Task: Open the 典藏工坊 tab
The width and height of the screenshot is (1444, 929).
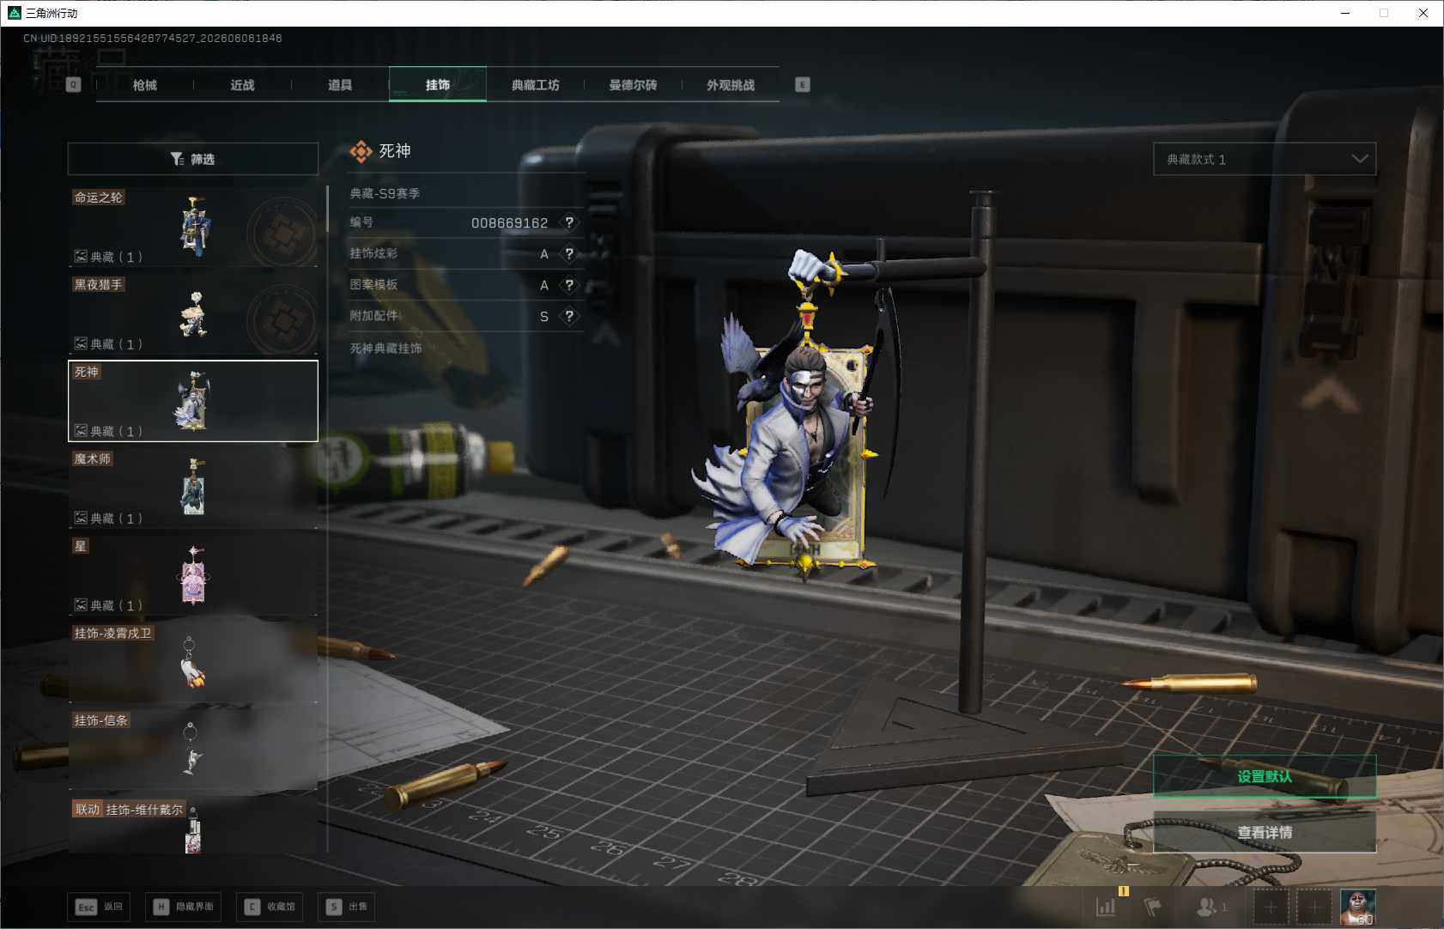Action: coord(536,85)
